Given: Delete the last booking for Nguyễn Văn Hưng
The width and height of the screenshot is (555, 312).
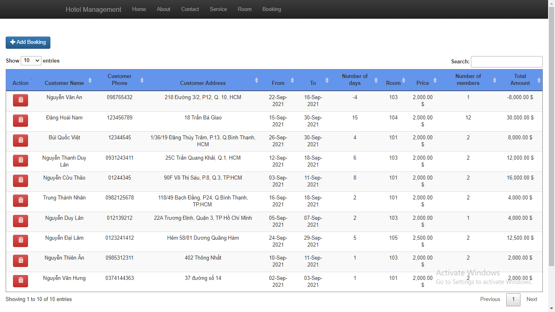Looking at the screenshot, I should (20, 281).
